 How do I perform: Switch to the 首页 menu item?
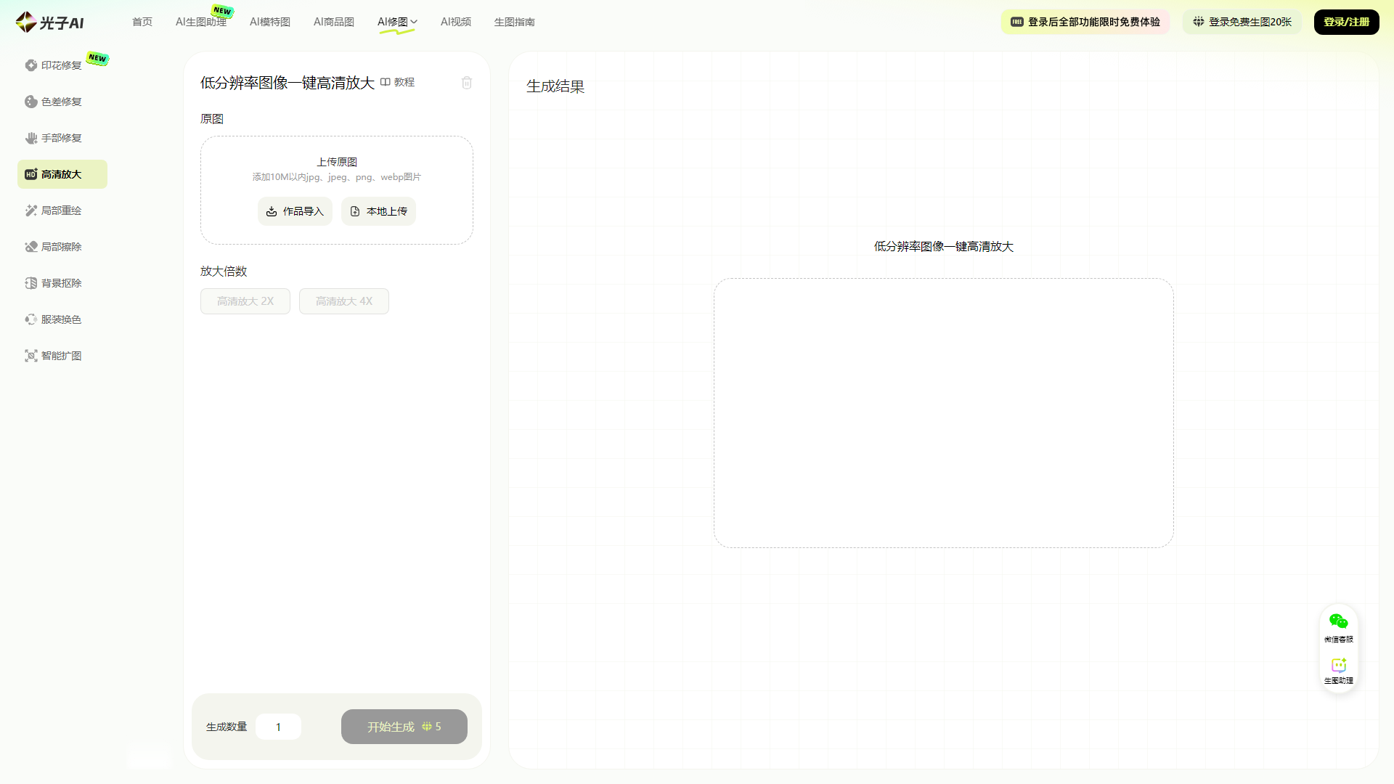[142, 22]
